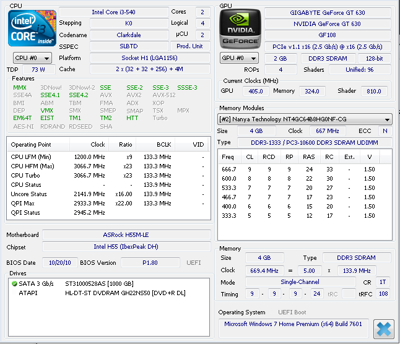400x344 pixels.
Task: Click the Socket H1 (LGA1156) platform field
Action: [x=150, y=58]
